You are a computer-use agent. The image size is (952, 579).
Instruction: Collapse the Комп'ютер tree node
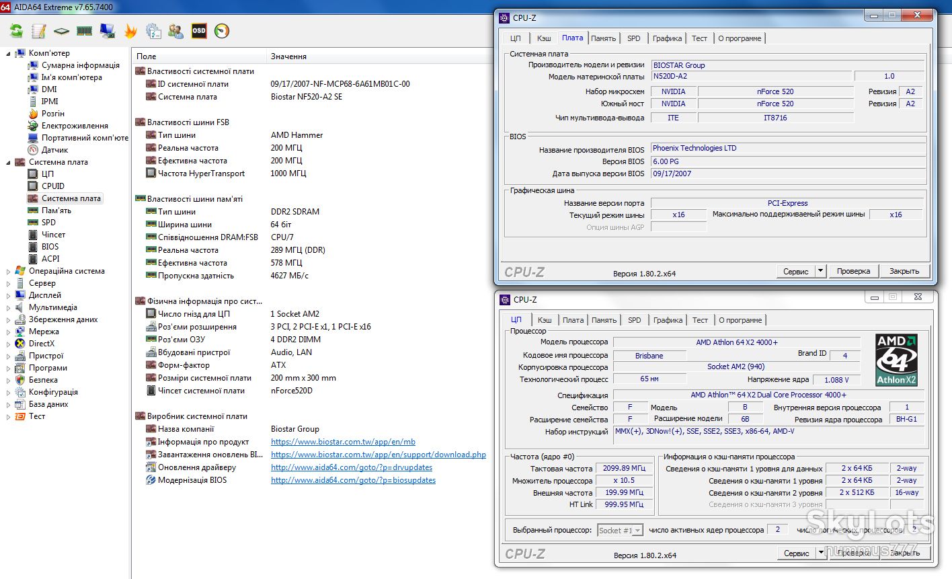(x=9, y=53)
